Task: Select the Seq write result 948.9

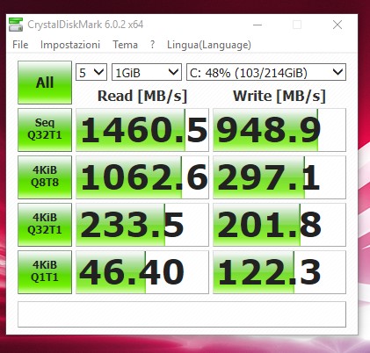Action: (x=279, y=130)
